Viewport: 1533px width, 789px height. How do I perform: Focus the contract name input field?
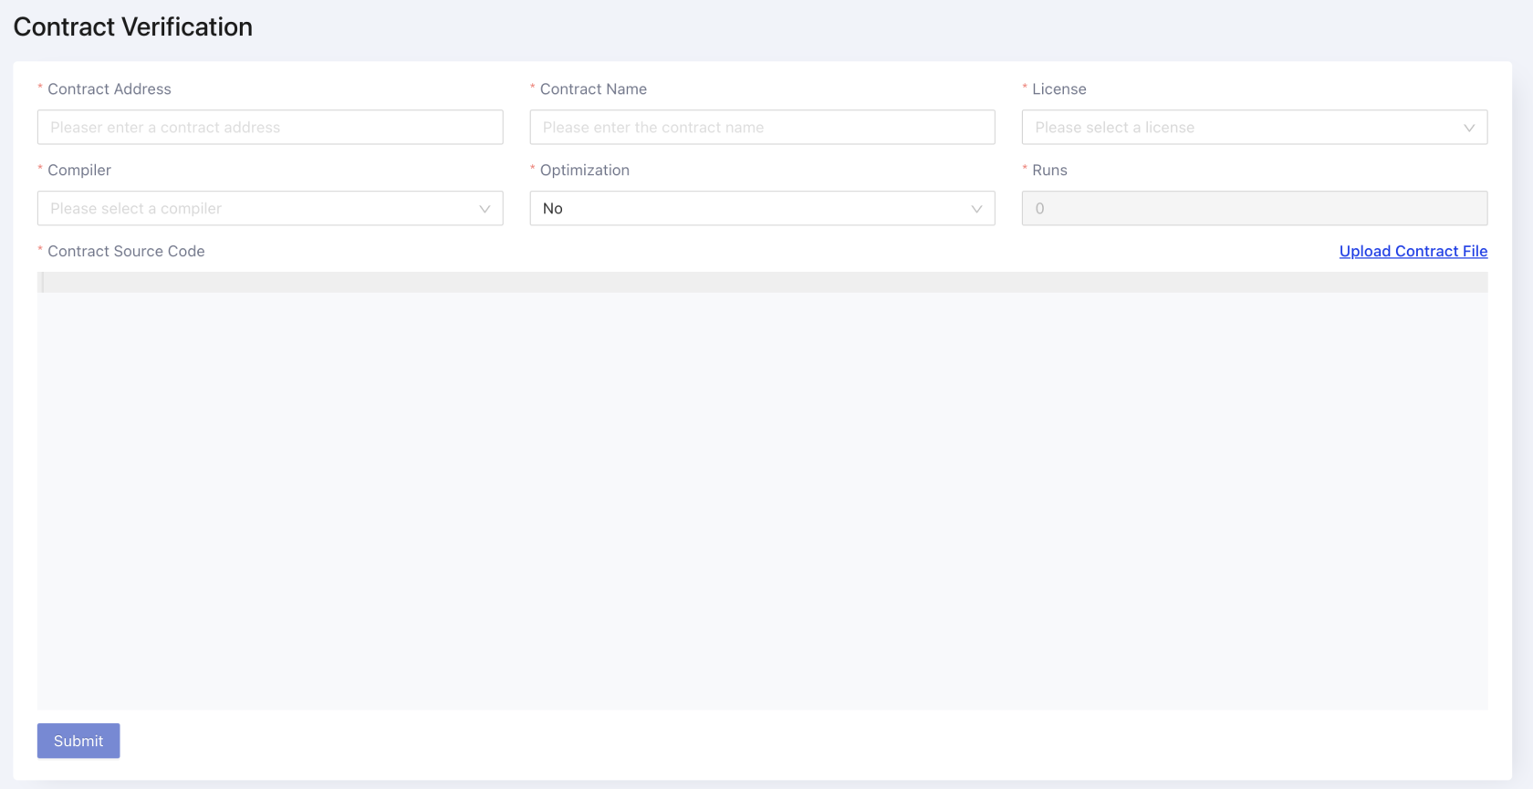pyautogui.click(x=761, y=128)
